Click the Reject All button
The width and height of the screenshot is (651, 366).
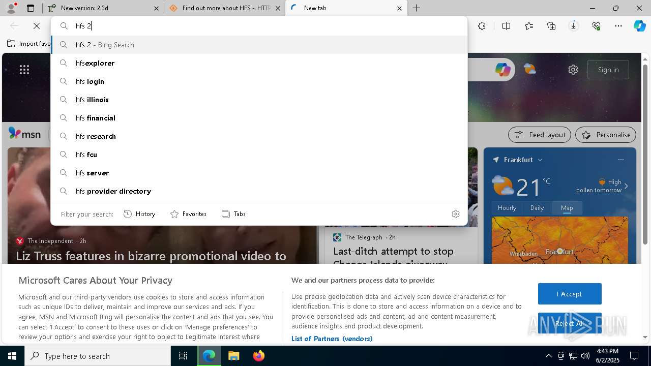click(x=570, y=323)
